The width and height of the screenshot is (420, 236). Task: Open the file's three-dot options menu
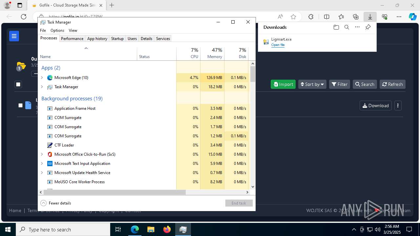click(x=398, y=106)
